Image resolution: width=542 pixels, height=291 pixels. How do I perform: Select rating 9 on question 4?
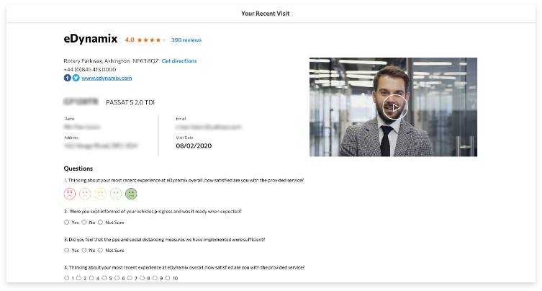155,278
